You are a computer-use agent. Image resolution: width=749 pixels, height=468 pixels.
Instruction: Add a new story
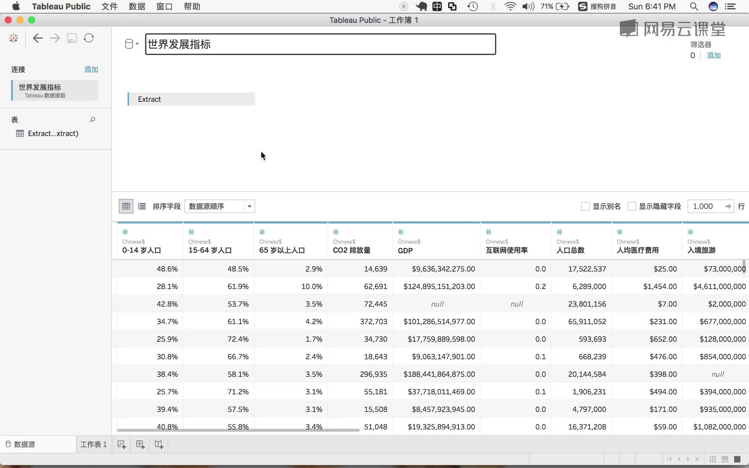click(x=159, y=444)
